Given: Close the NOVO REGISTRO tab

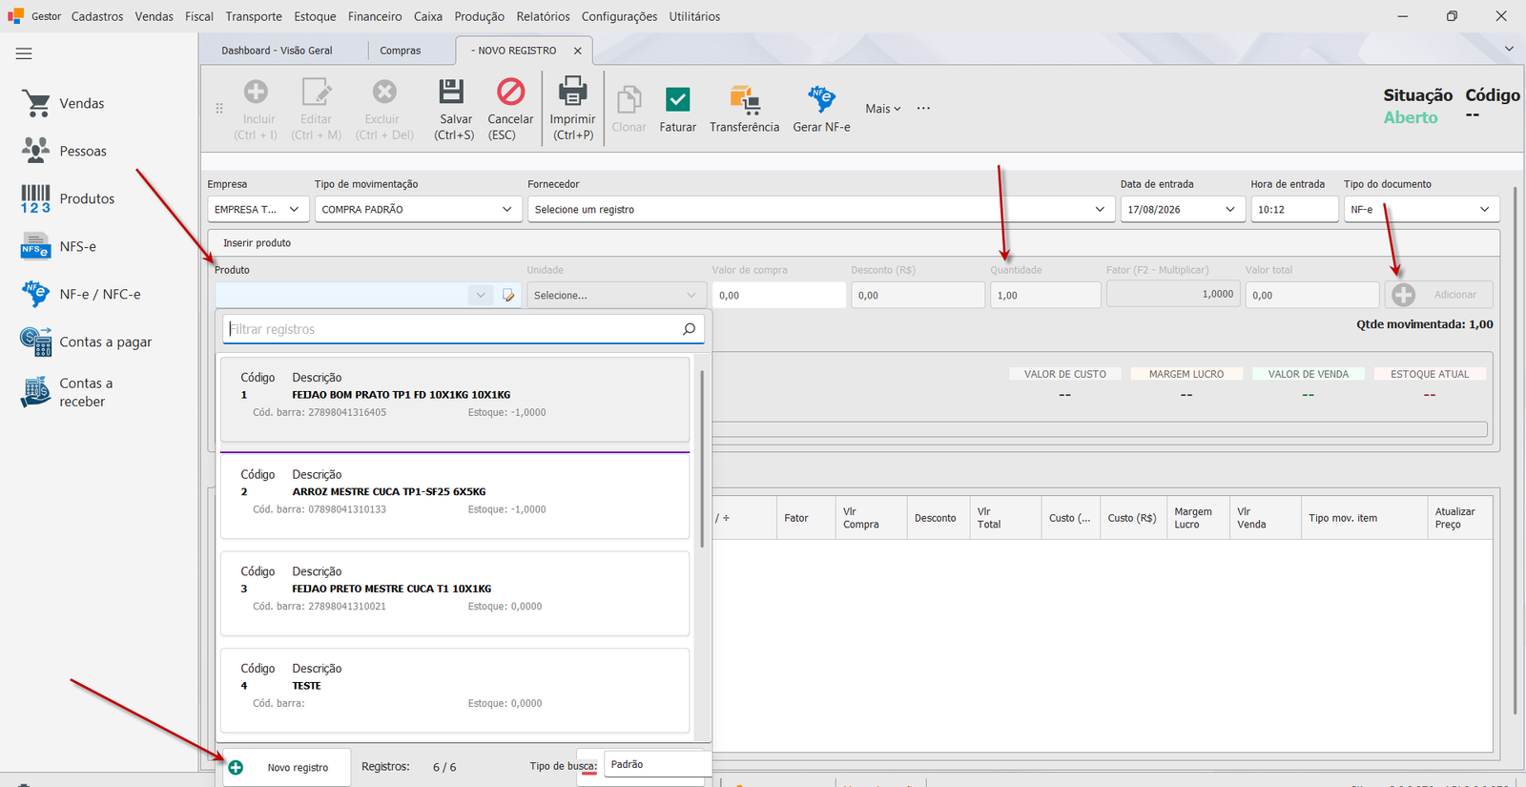Looking at the screenshot, I should (x=578, y=51).
